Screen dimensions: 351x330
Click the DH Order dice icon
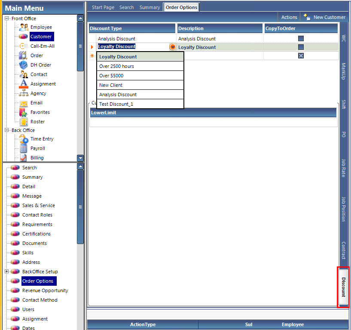pos(24,65)
